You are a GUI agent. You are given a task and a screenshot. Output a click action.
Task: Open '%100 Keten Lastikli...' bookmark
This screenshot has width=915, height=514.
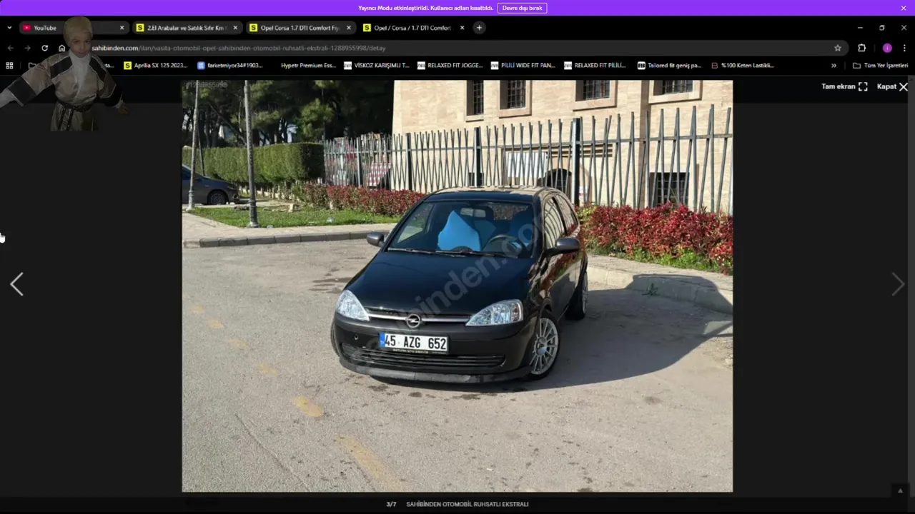click(743, 65)
